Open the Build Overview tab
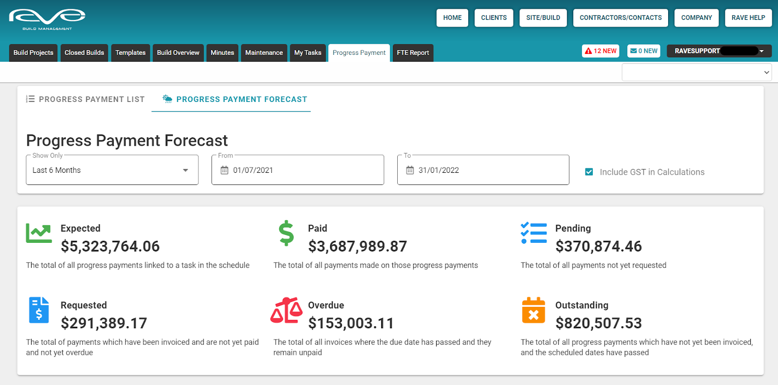The image size is (778, 385). point(178,53)
